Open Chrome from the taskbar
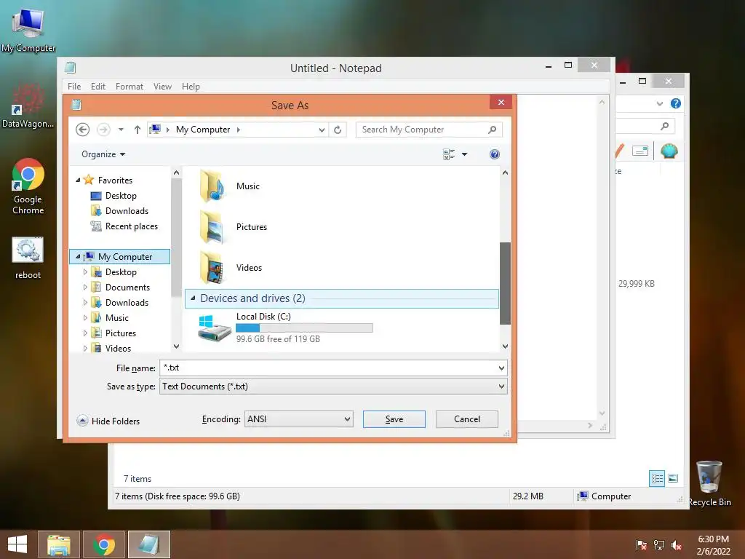The image size is (745, 559). click(x=104, y=544)
